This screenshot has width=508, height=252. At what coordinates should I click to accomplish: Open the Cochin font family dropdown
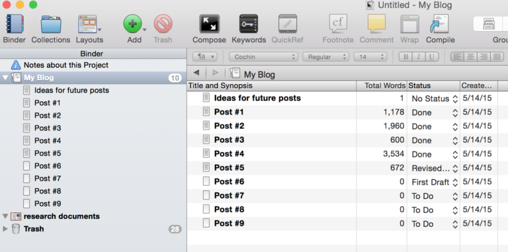point(263,57)
